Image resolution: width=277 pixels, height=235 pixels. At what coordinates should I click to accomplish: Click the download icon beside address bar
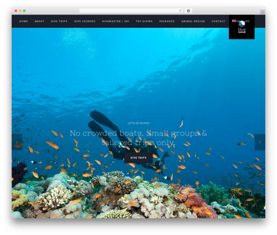188,11
